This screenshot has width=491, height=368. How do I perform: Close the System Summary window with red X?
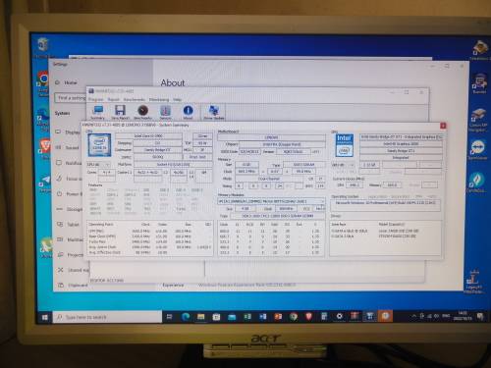(x=443, y=126)
